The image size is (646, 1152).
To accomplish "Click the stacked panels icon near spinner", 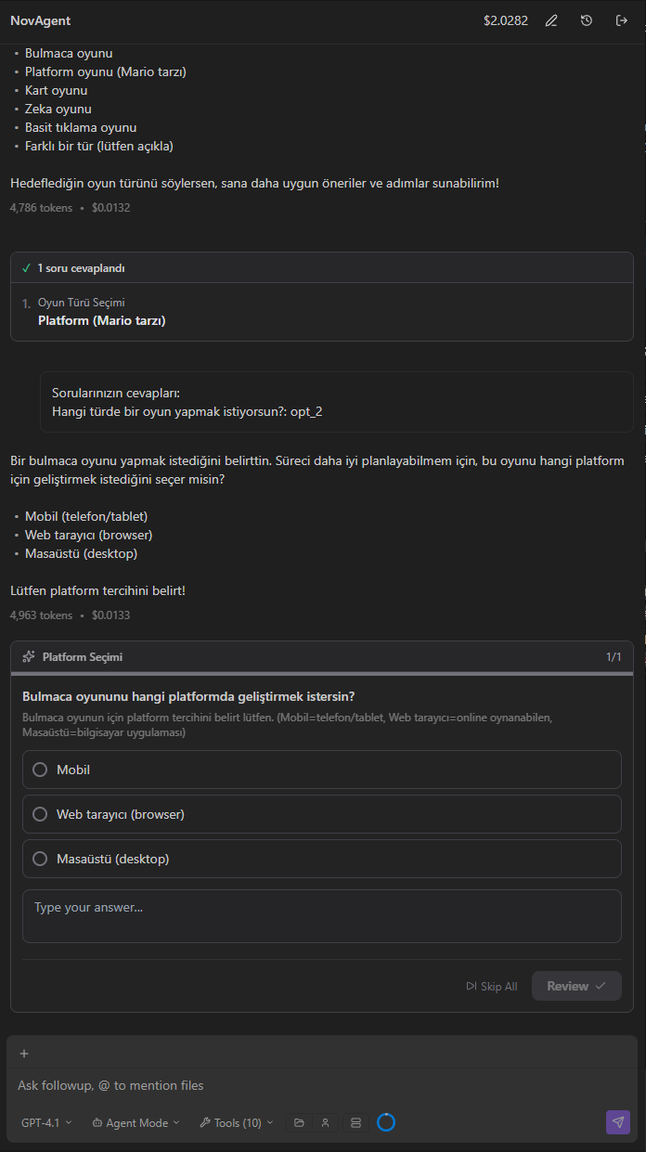I will [355, 1122].
